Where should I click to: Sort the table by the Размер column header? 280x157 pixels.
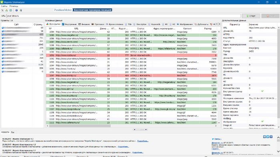point(208,28)
